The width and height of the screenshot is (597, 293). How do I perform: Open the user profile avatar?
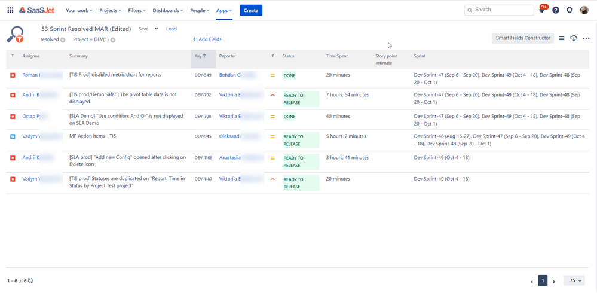[584, 10]
